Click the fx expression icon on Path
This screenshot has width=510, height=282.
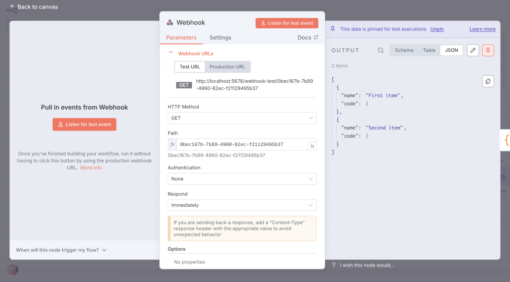(x=172, y=144)
